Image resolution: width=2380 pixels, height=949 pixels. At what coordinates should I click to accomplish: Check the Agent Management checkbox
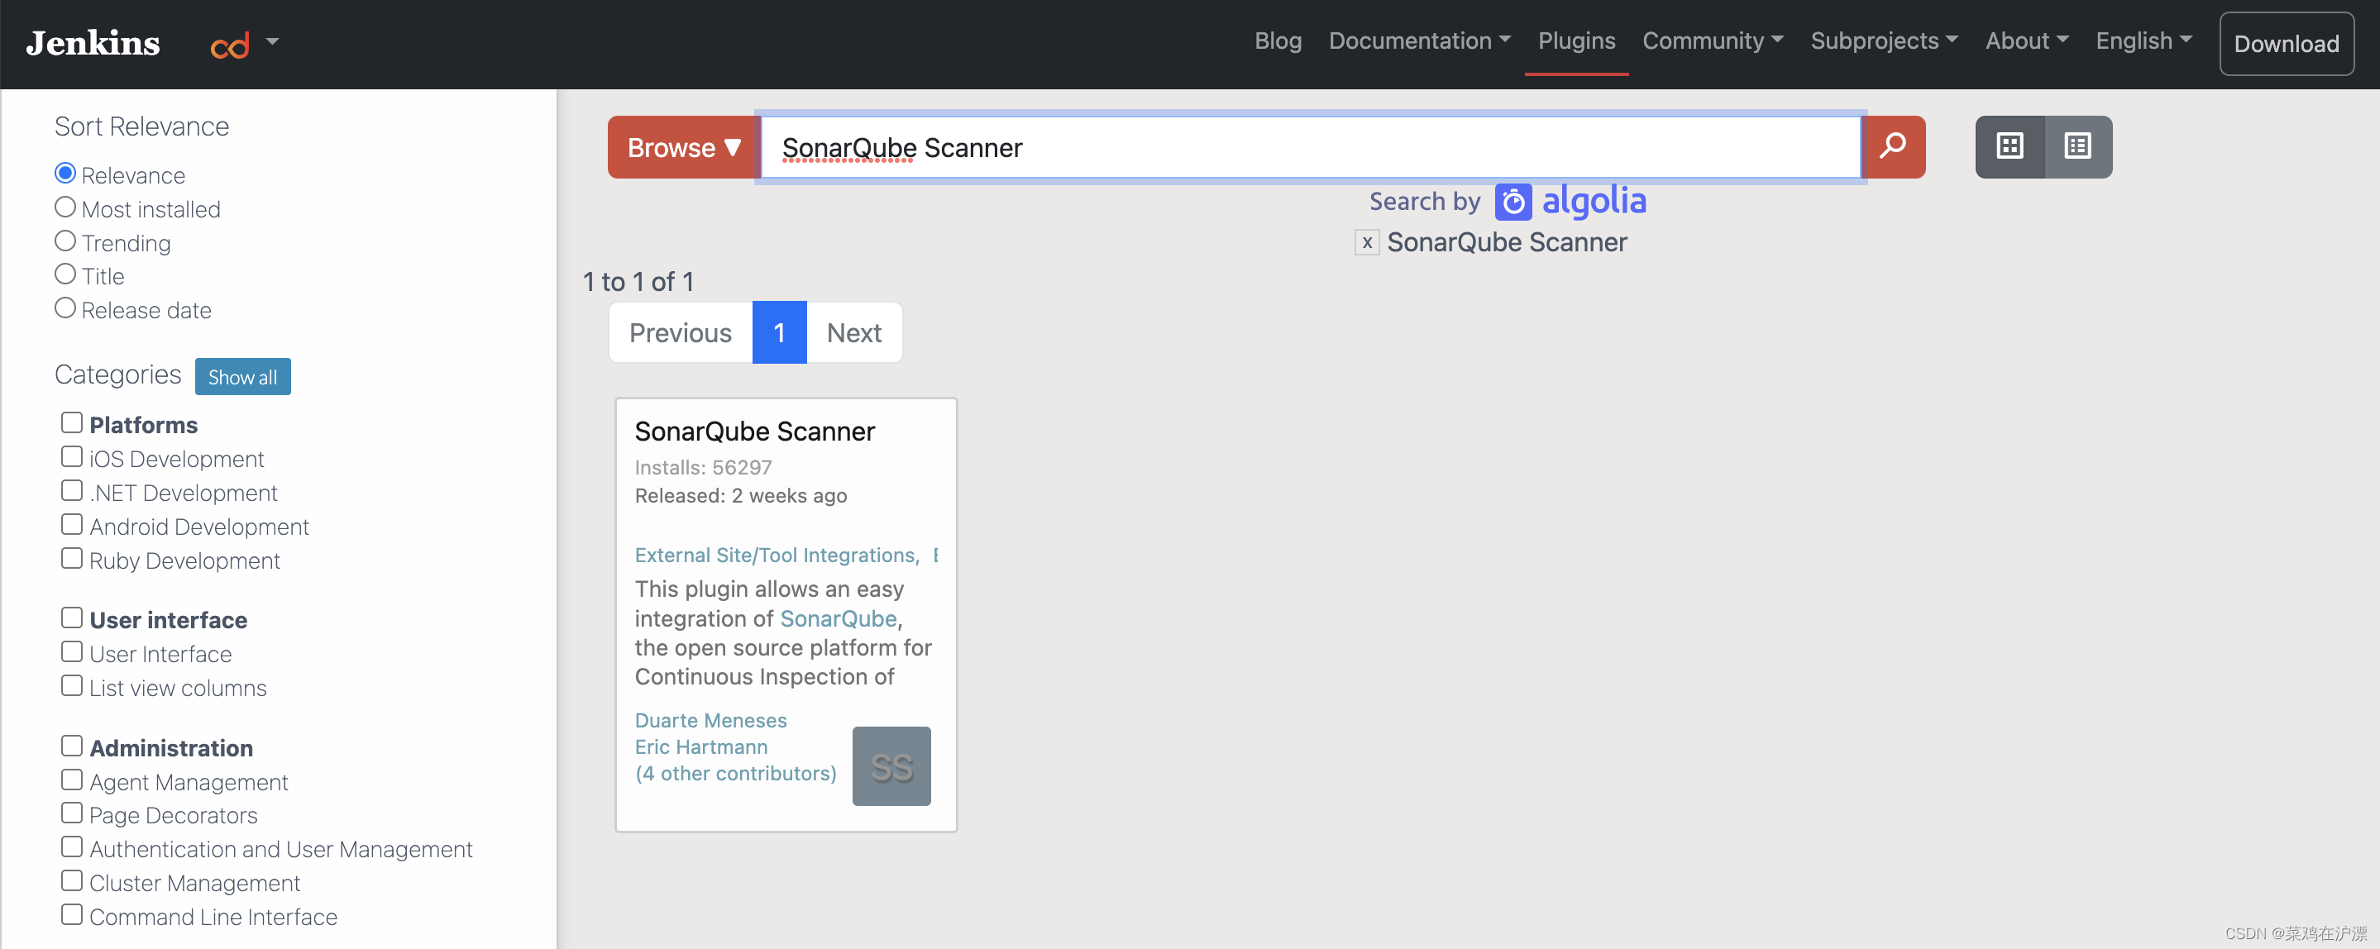[72, 780]
